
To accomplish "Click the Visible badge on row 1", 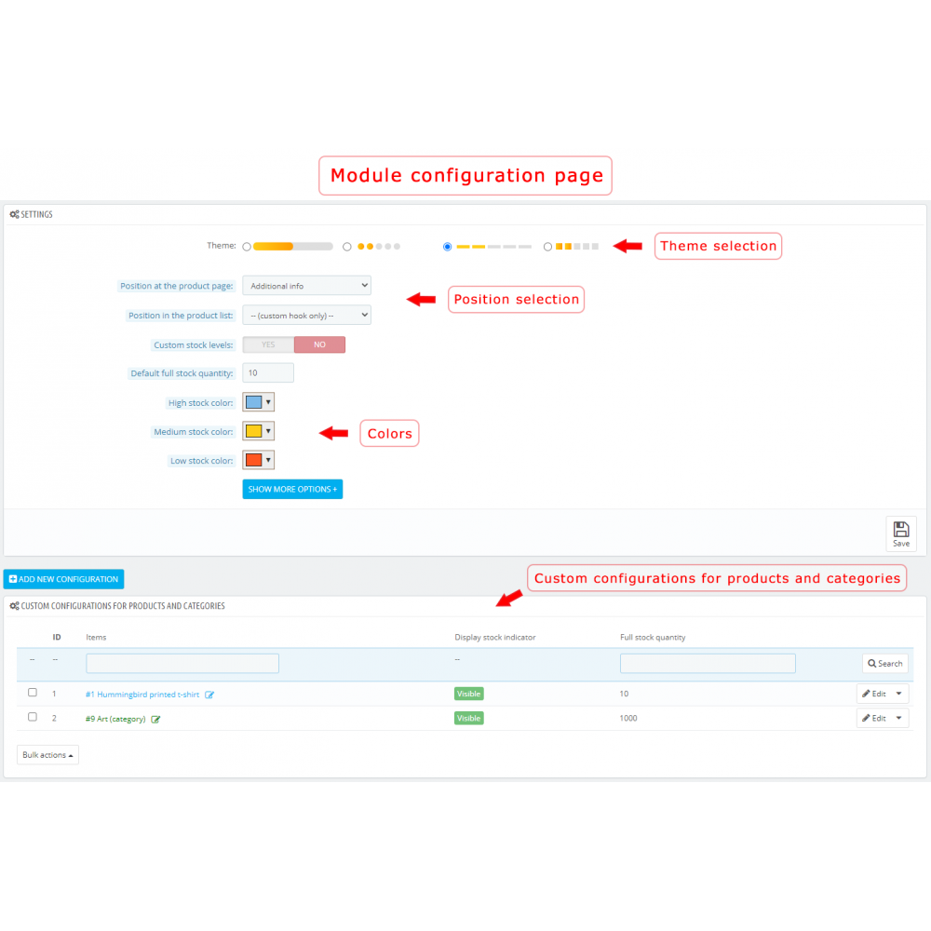I will coord(468,694).
